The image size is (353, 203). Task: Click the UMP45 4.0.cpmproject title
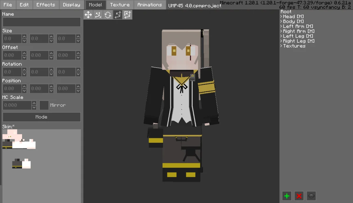tap(195, 6)
